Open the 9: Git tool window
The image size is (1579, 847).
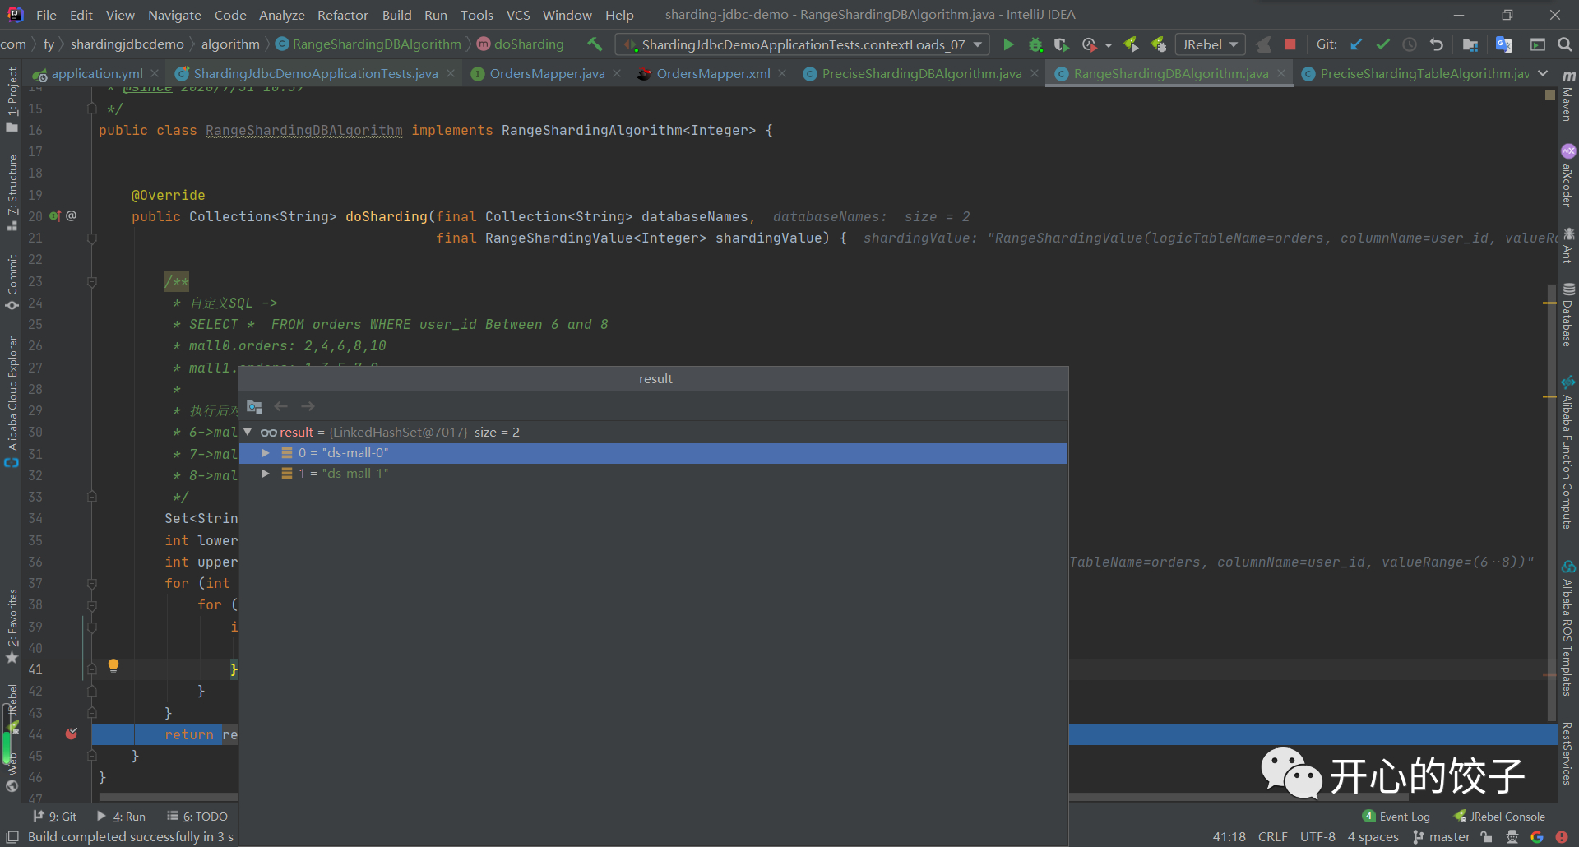pyautogui.click(x=55, y=817)
